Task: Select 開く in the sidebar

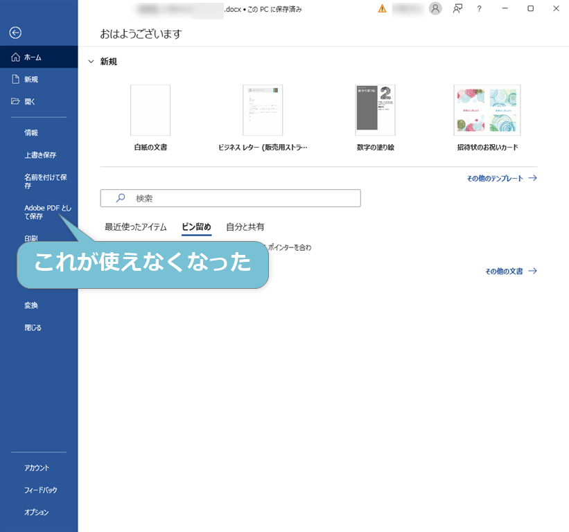Action: click(39, 101)
